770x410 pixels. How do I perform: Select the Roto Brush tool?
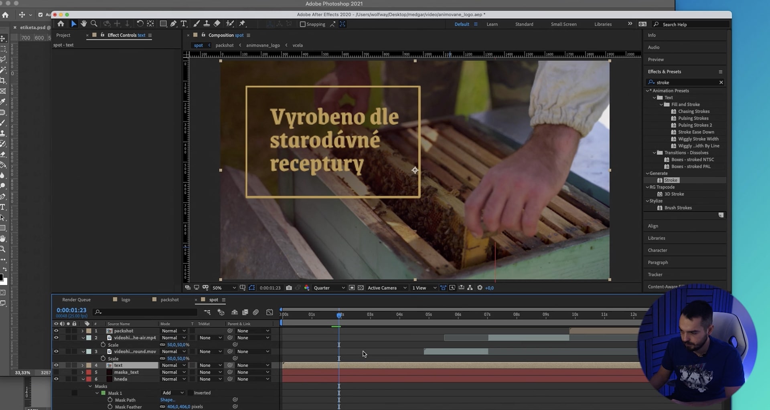(230, 24)
